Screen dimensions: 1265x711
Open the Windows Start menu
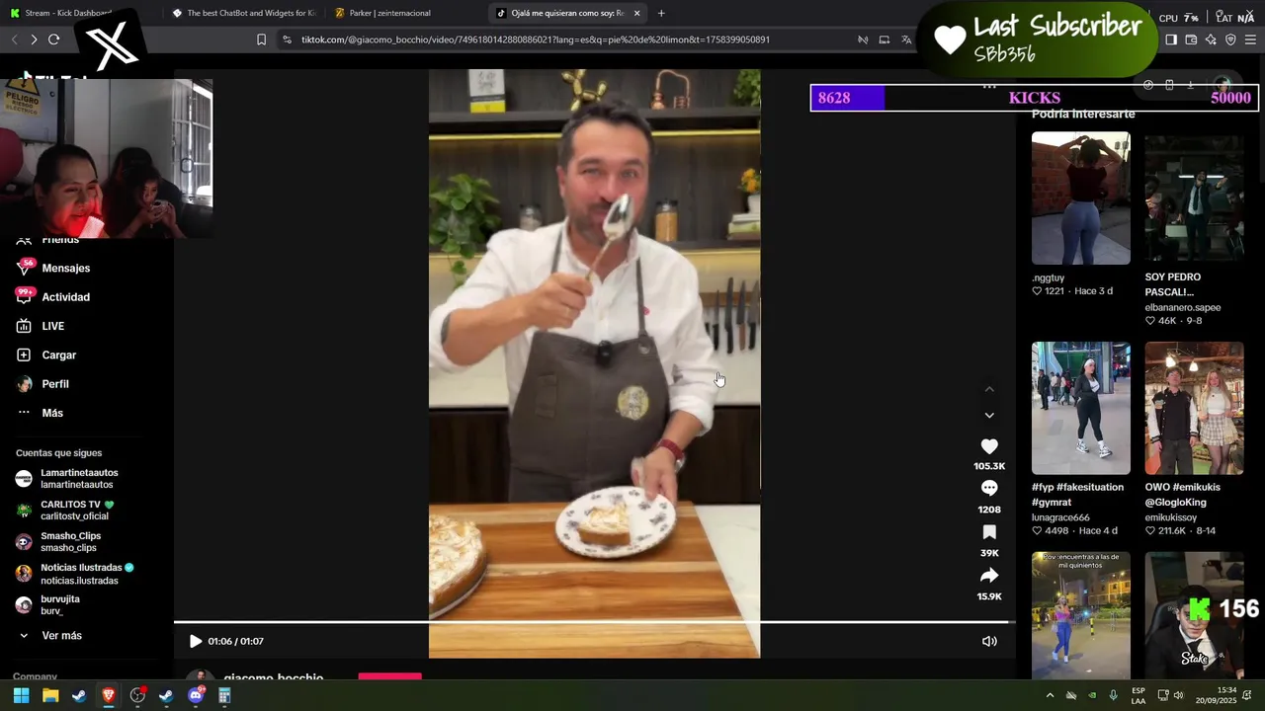pos(21,695)
